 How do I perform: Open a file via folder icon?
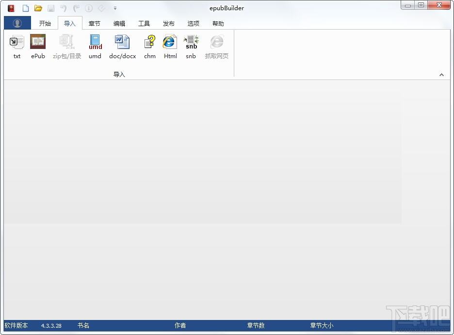coord(38,8)
